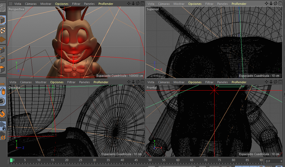Image resolution: width=285 pixels, height=167 pixels.
Task: Click the zoom-camera icon in Perspectiva viewport
Action: [x=133, y=3]
